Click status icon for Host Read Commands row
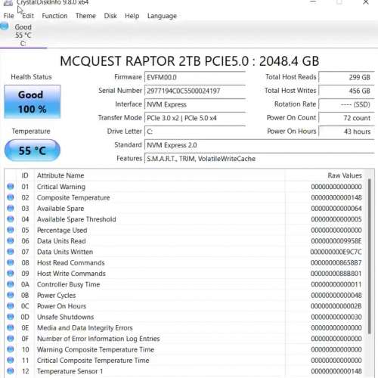 click(11, 262)
